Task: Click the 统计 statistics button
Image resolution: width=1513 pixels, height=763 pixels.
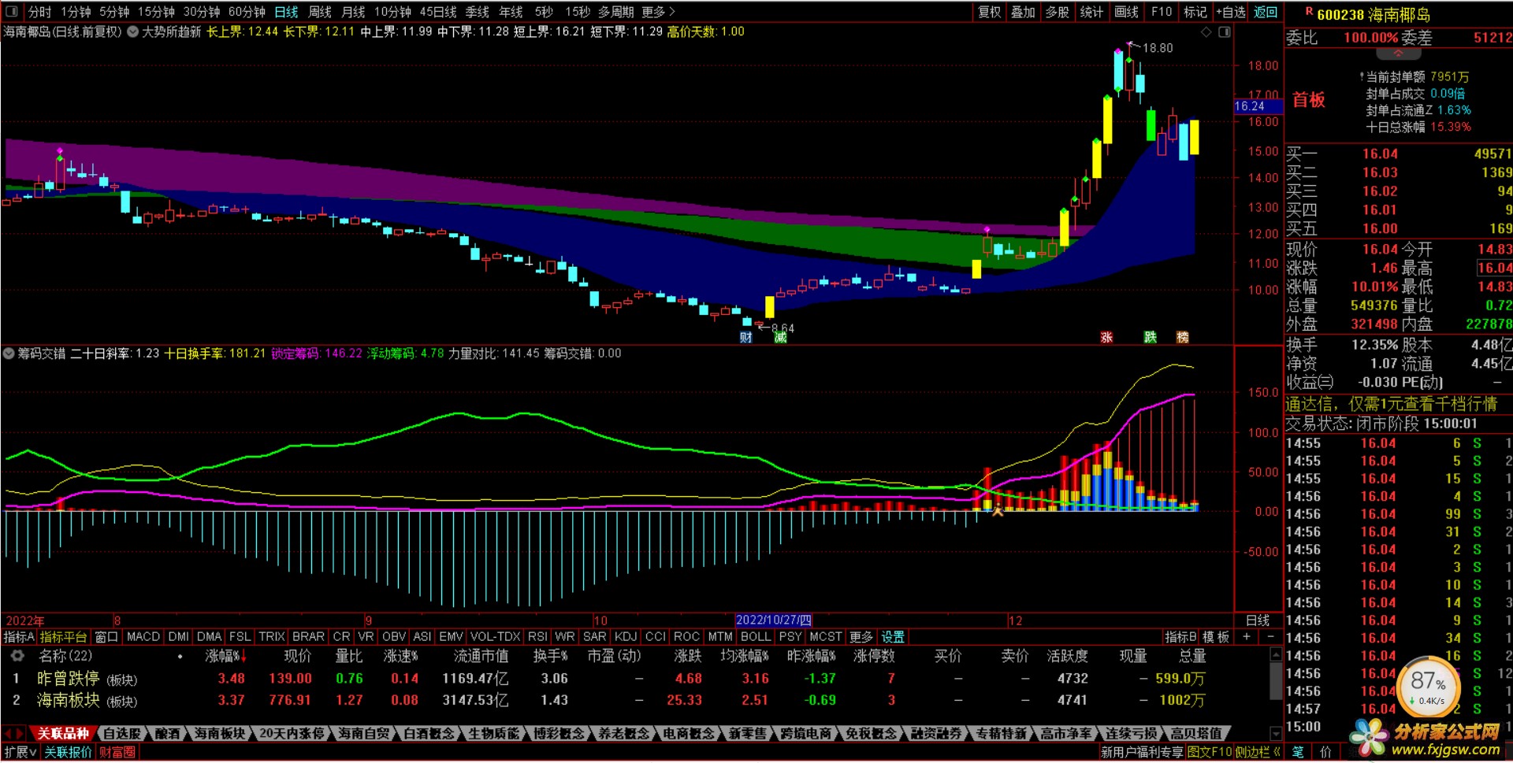Action: (x=1091, y=12)
